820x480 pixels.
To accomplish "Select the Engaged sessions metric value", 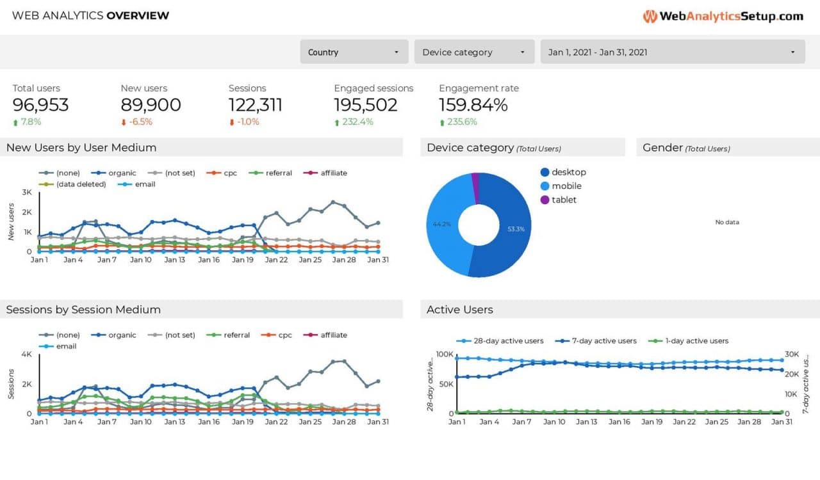I will tap(365, 104).
